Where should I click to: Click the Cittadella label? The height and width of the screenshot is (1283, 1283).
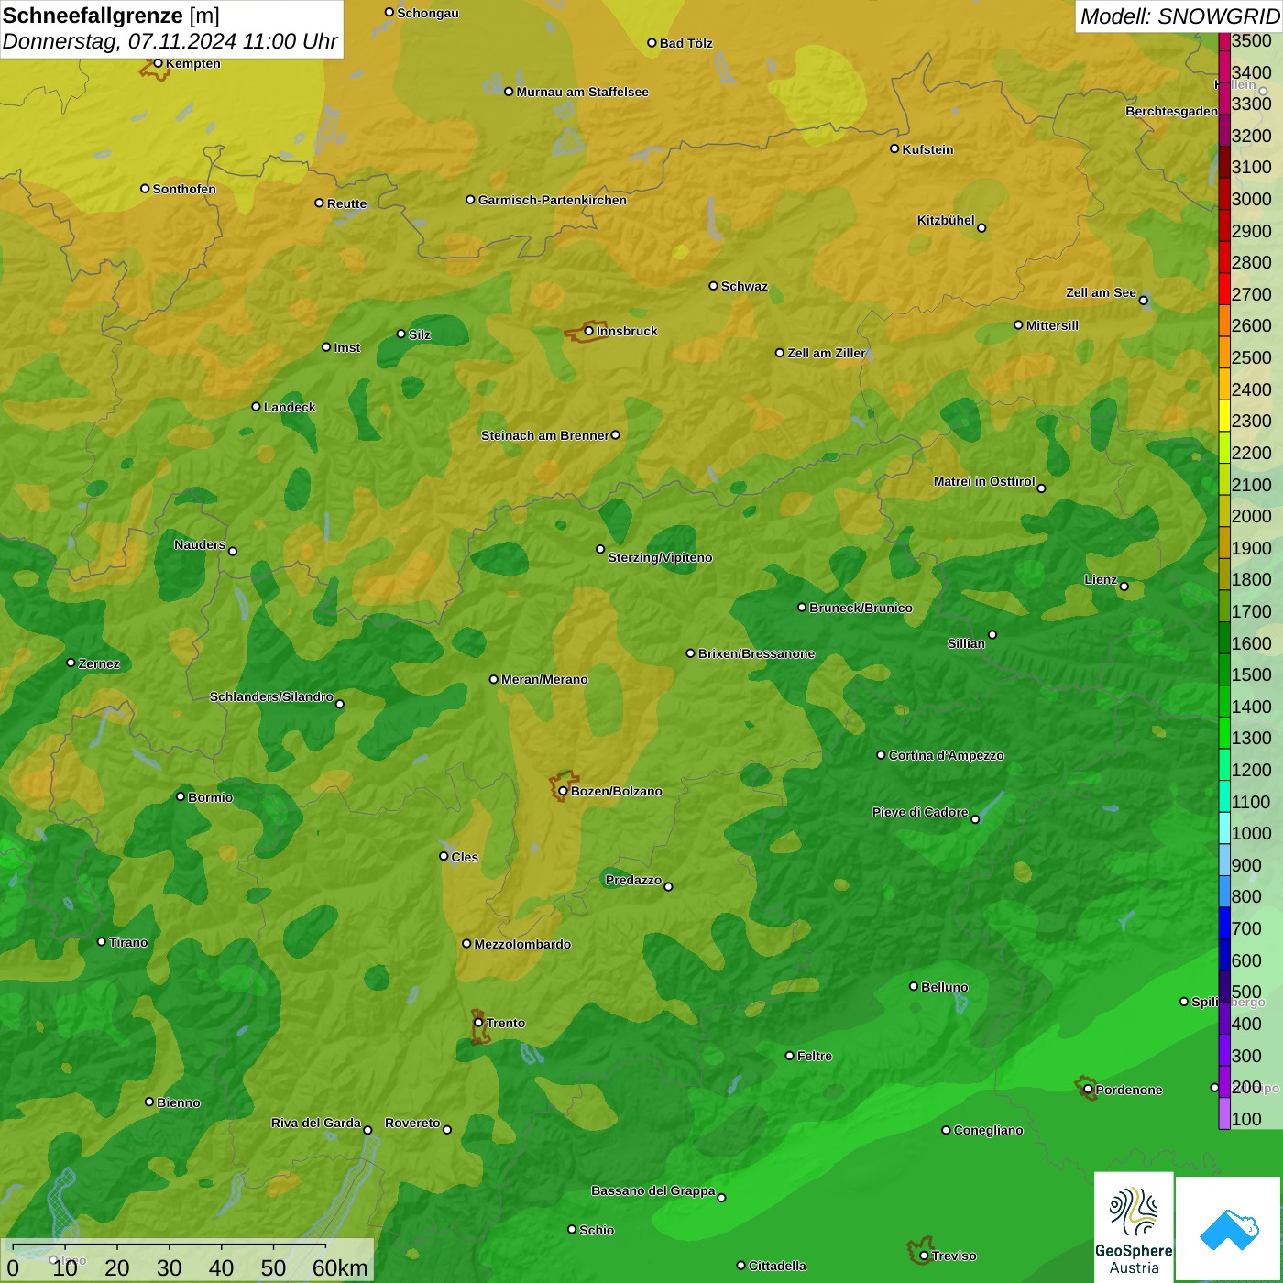777,1266
